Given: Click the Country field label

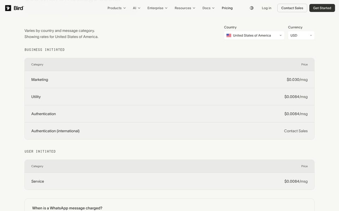Looking at the screenshot, I should click(x=230, y=27).
